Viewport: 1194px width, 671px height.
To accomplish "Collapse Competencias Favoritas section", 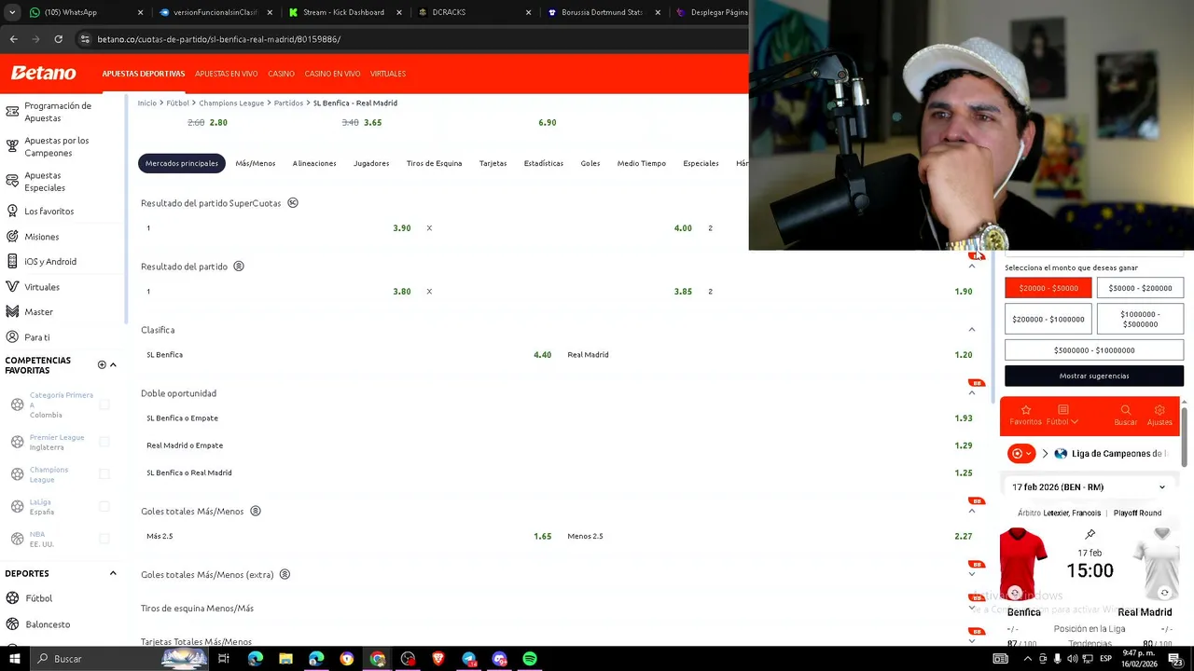I will point(113,364).
